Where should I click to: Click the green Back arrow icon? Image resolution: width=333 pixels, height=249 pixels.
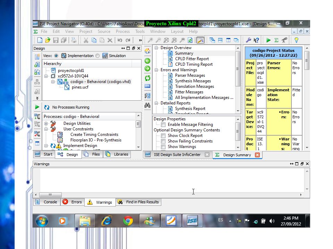point(147,61)
